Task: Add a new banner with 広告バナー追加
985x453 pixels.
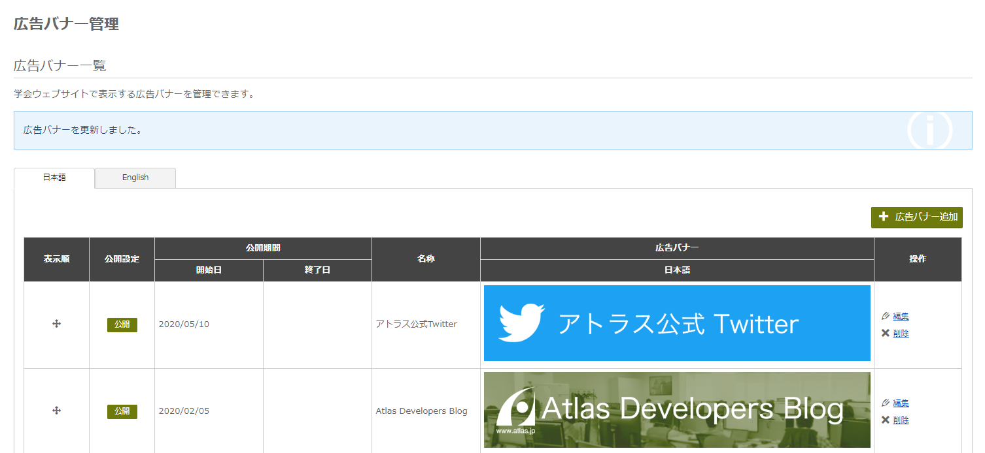Action: click(917, 217)
